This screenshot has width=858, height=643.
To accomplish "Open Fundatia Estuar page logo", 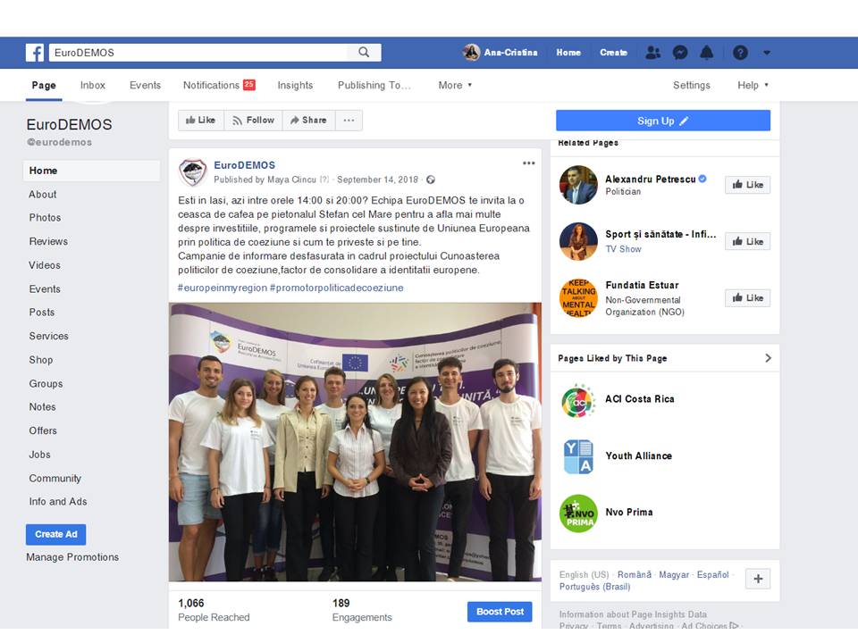I will click(x=578, y=298).
